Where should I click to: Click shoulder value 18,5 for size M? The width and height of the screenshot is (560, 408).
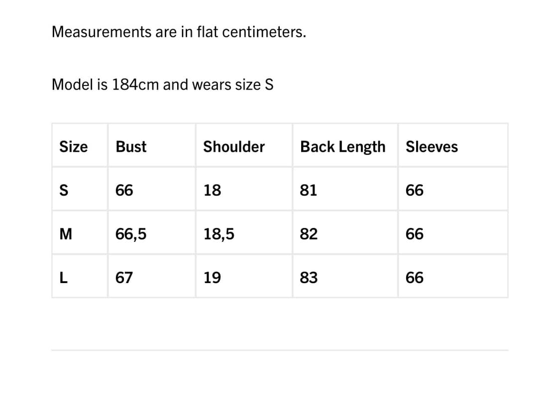(x=219, y=234)
